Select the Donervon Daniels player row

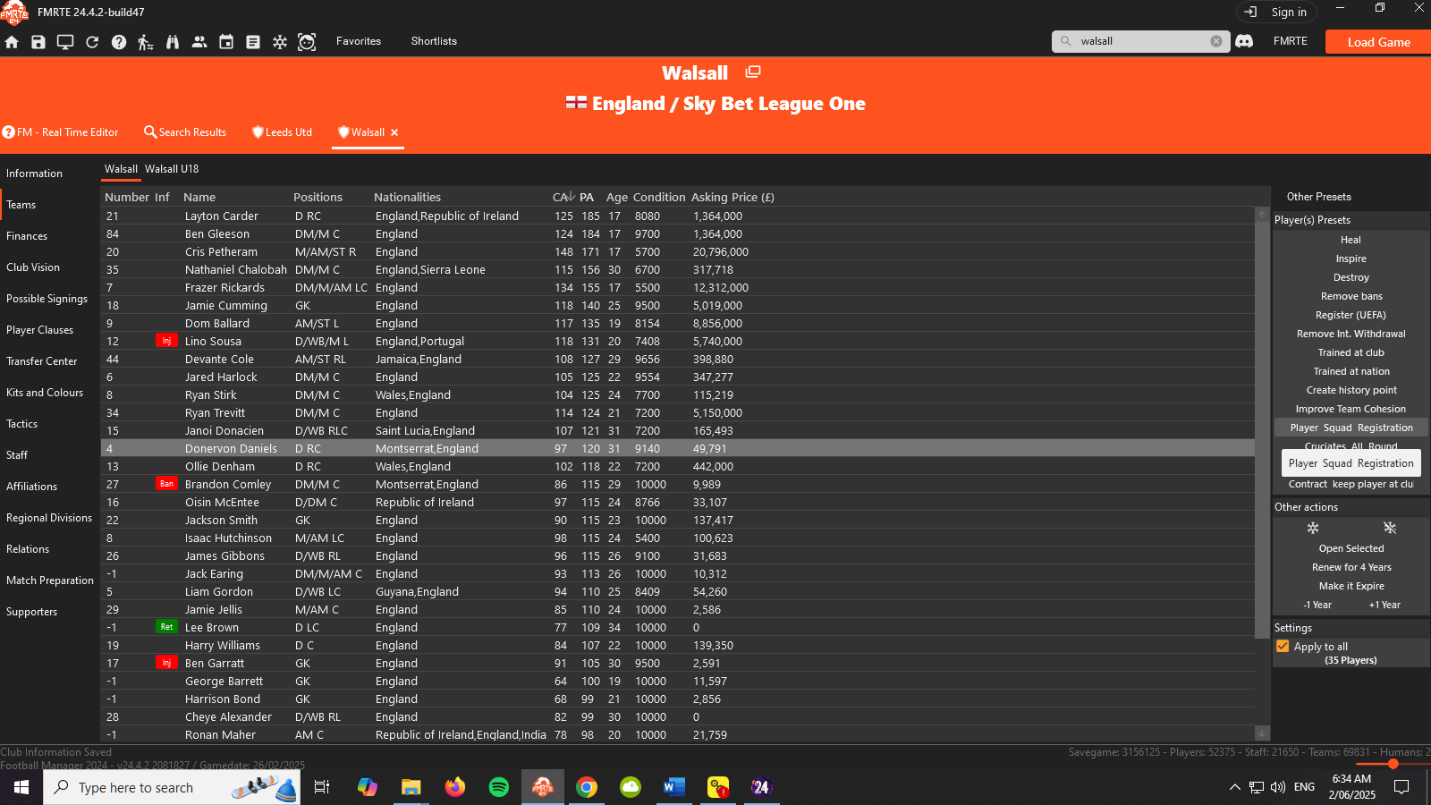pyautogui.click(x=678, y=448)
